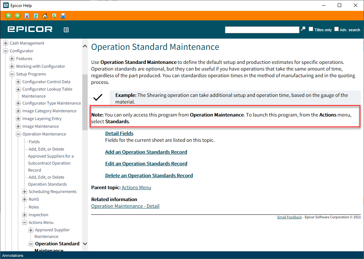Expand Image Layering Entry node
Image resolution: width=364 pixels, height=259 pixels.
pos(18,119)
